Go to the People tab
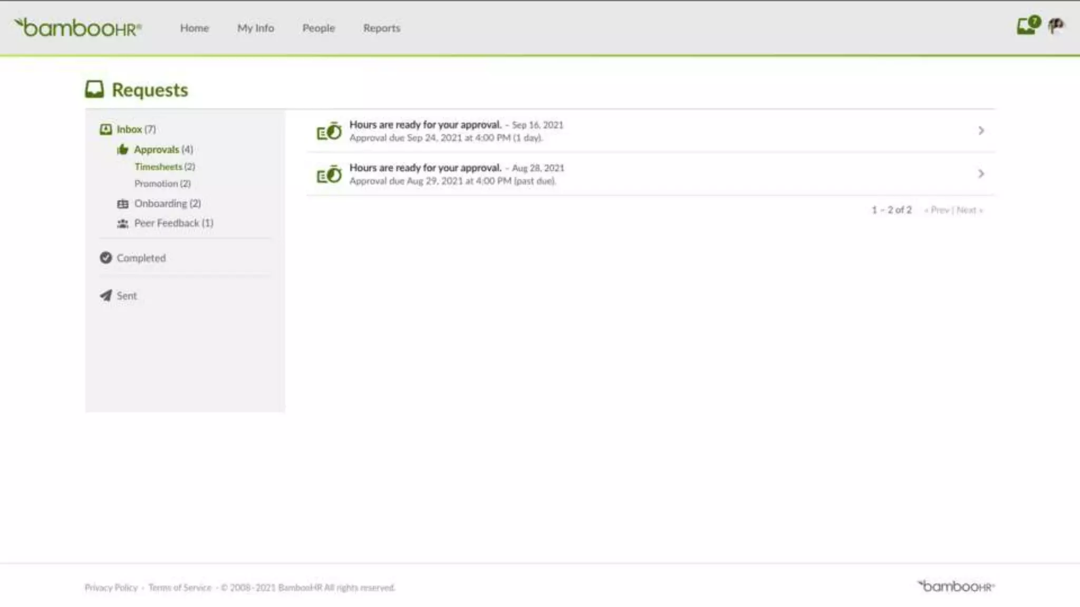This screenshot has height=607, width=1080. 319,28
